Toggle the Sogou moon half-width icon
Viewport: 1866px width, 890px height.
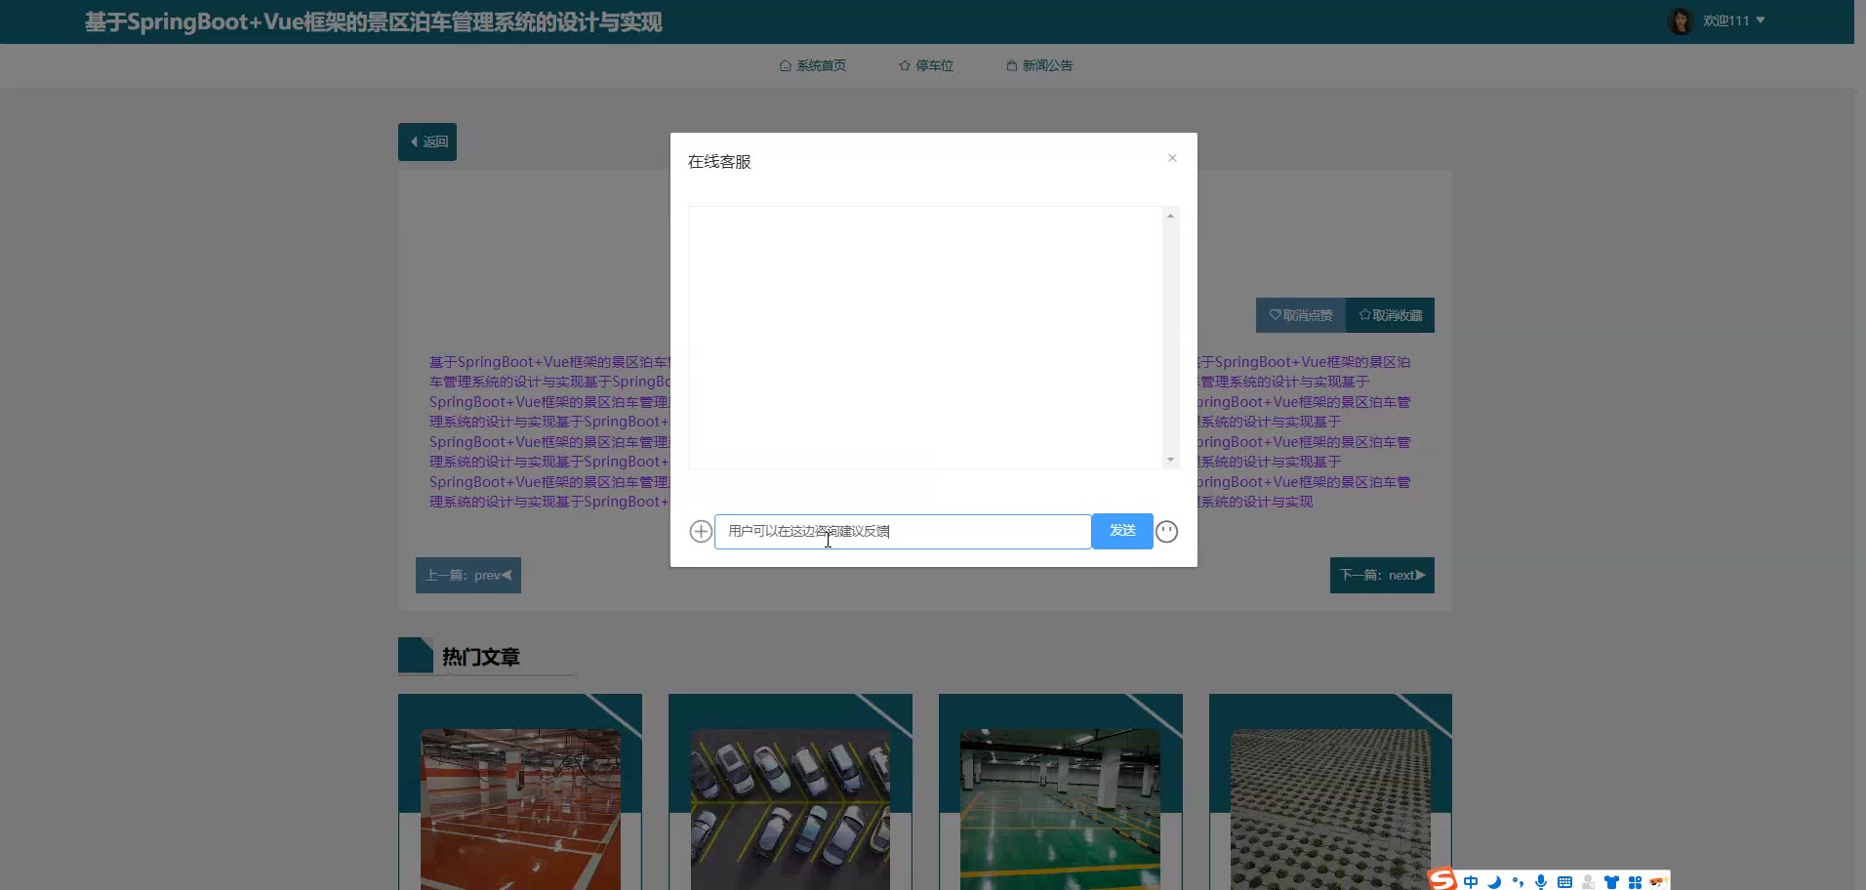pos(1494,881)
